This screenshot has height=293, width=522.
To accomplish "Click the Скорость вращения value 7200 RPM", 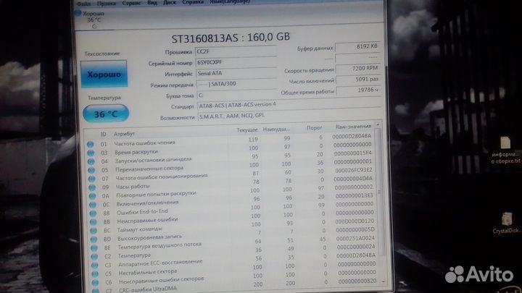I will point(358,69).
